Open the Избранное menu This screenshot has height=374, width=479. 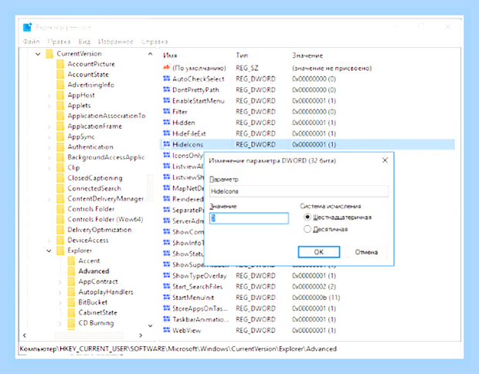coord(115,42)
